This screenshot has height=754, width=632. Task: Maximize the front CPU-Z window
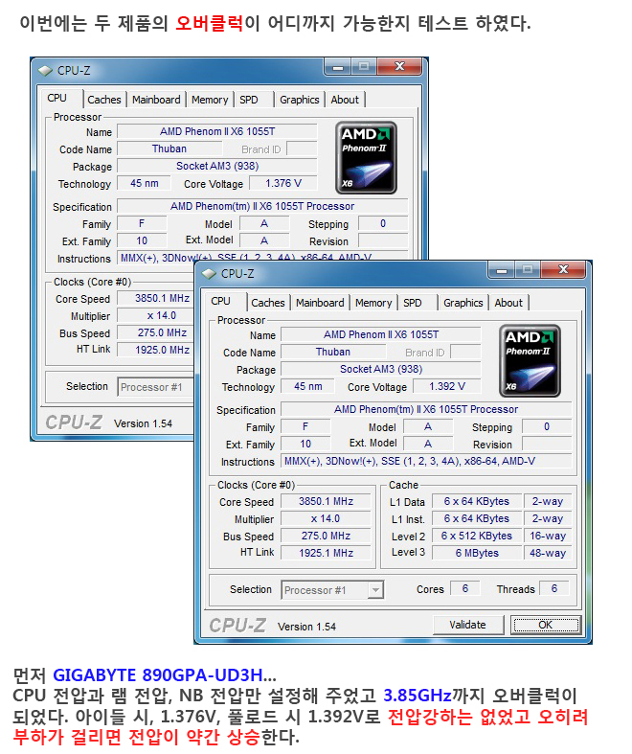pos(528,270)
